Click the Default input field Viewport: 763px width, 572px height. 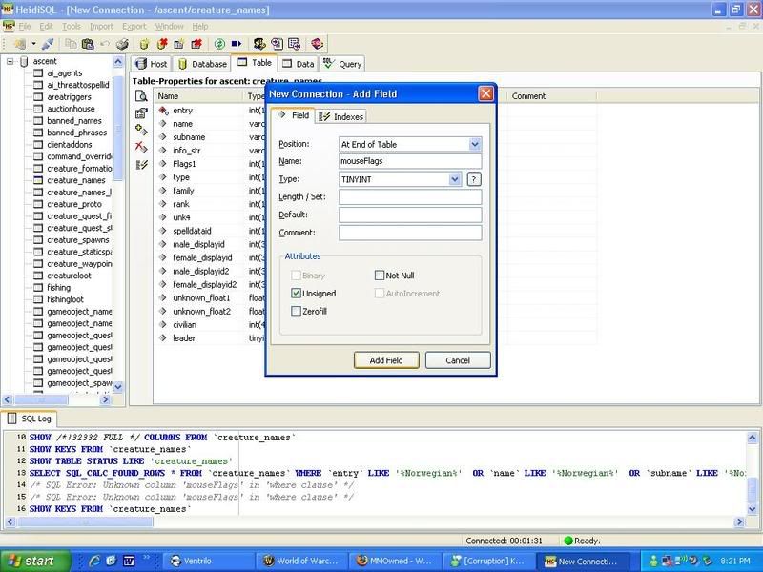(x=410, y=214)
